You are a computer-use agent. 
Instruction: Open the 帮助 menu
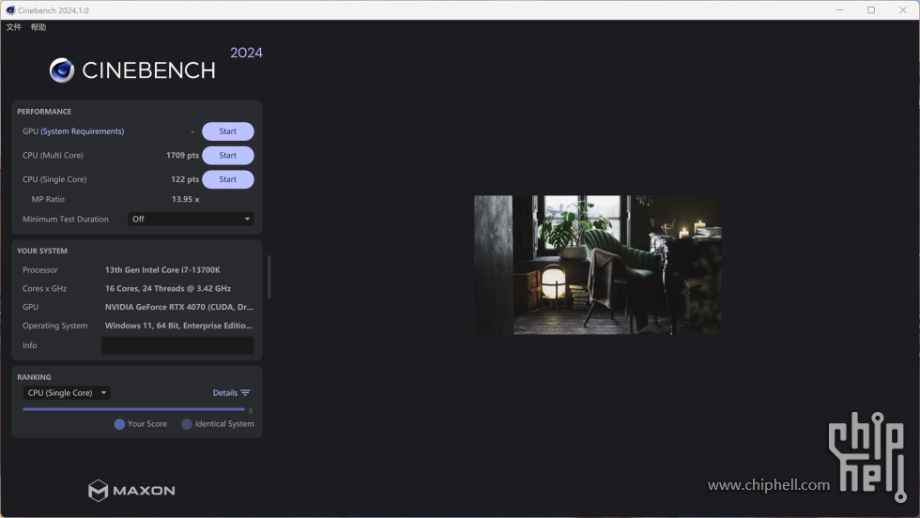(38, 27)
